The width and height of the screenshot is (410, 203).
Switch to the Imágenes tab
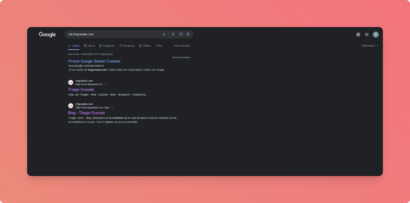coord(107,46)
